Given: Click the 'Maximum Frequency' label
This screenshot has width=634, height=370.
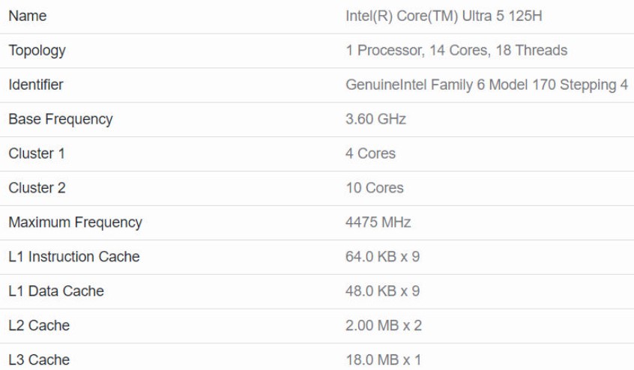Looking at the screenshot, I should [x=75, y=222].
